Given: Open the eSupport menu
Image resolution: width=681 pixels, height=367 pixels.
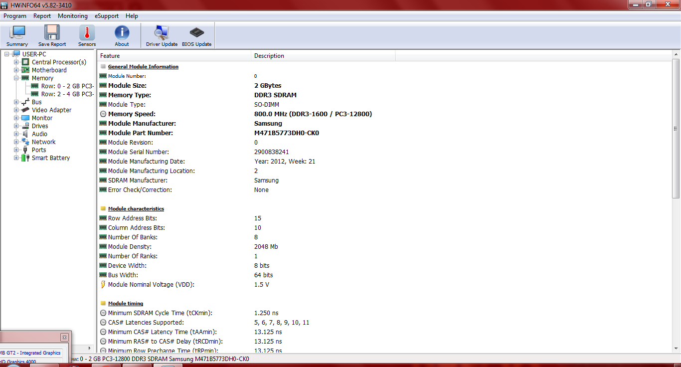Looking at the screenshot, I should coord(107,16).
